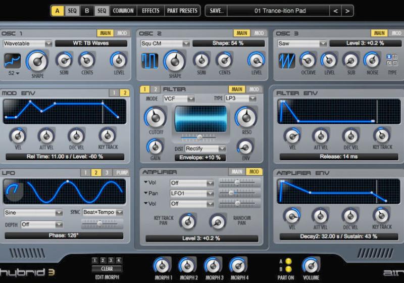Switch to the EFFECTS tab
Image resolution: width=404 pixels, height=283 pixels.
pos(150,11)
